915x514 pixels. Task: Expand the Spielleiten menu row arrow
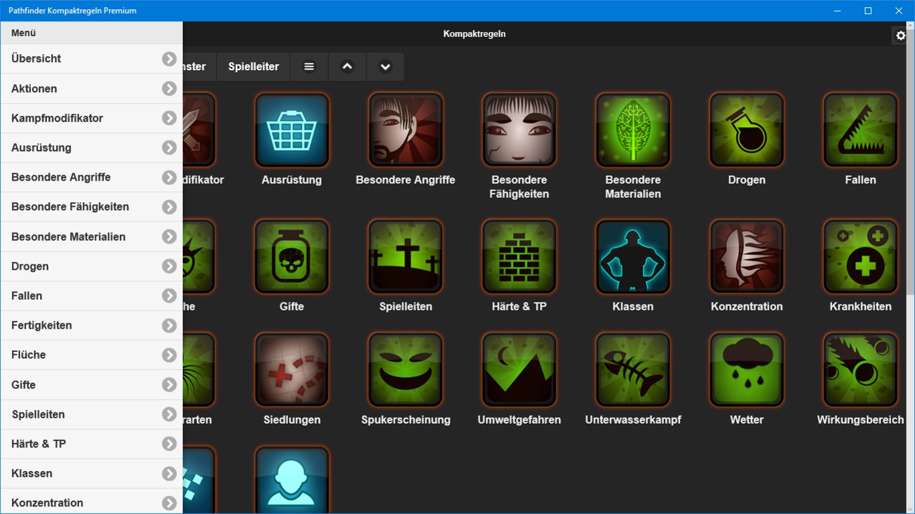[169, 414]
